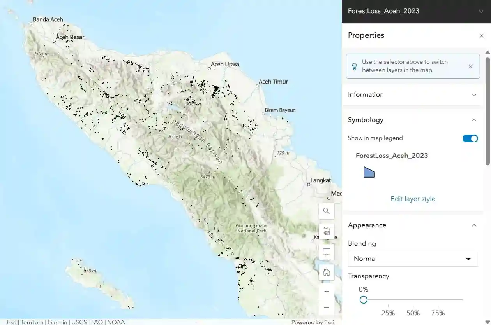Expand the Information section

pos(474,94)
